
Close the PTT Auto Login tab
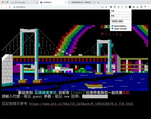37,2
